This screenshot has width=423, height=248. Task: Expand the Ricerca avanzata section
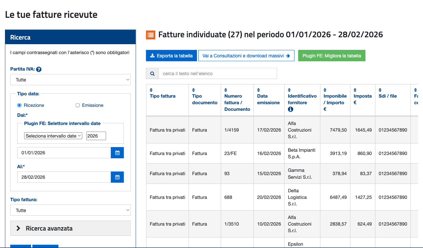(70, 228)
